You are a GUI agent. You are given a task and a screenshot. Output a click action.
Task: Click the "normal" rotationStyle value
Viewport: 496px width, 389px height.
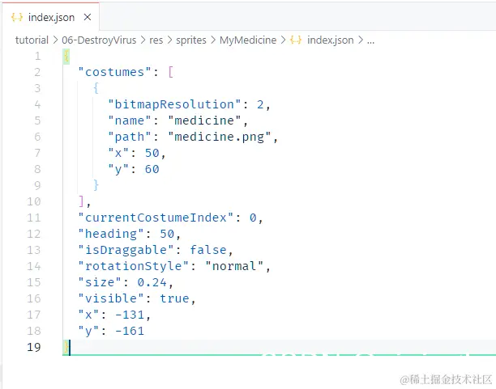click(234, 266)
